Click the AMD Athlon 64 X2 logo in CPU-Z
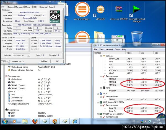This screenshot has height=130, width=166. click(x=55, y=17)
